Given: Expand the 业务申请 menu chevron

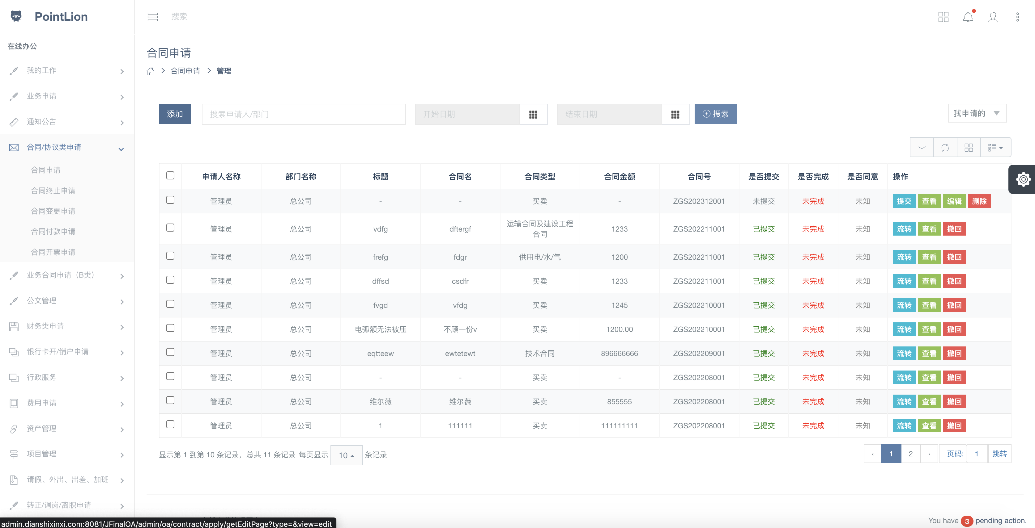Looking at the screenshot, I should tap(122, 97).
